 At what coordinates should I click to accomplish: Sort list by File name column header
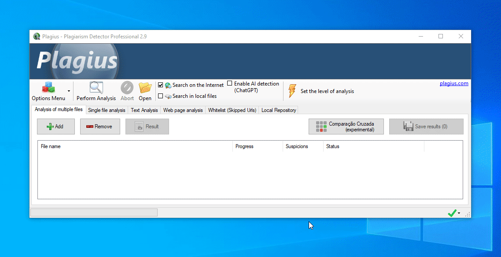click(135, 146)
